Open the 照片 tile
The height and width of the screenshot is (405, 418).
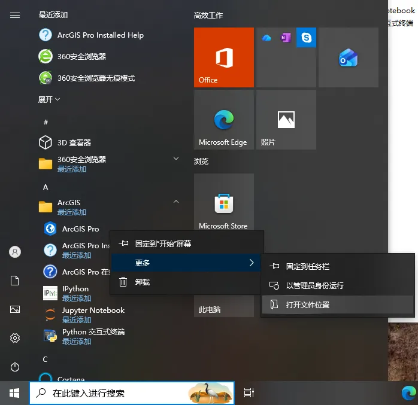click(286, 120)
